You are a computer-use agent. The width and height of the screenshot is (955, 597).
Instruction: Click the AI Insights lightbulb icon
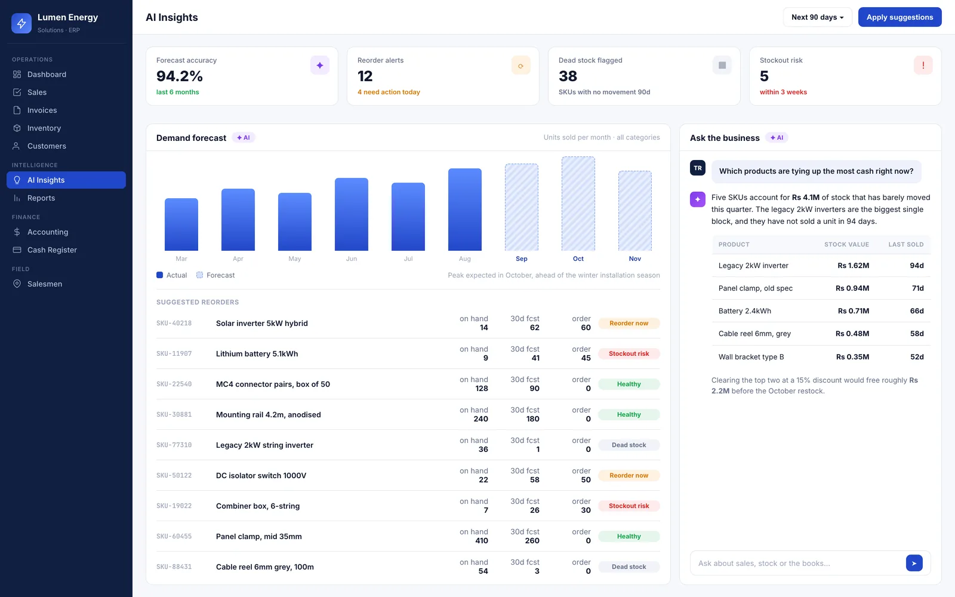pos(17,180)
